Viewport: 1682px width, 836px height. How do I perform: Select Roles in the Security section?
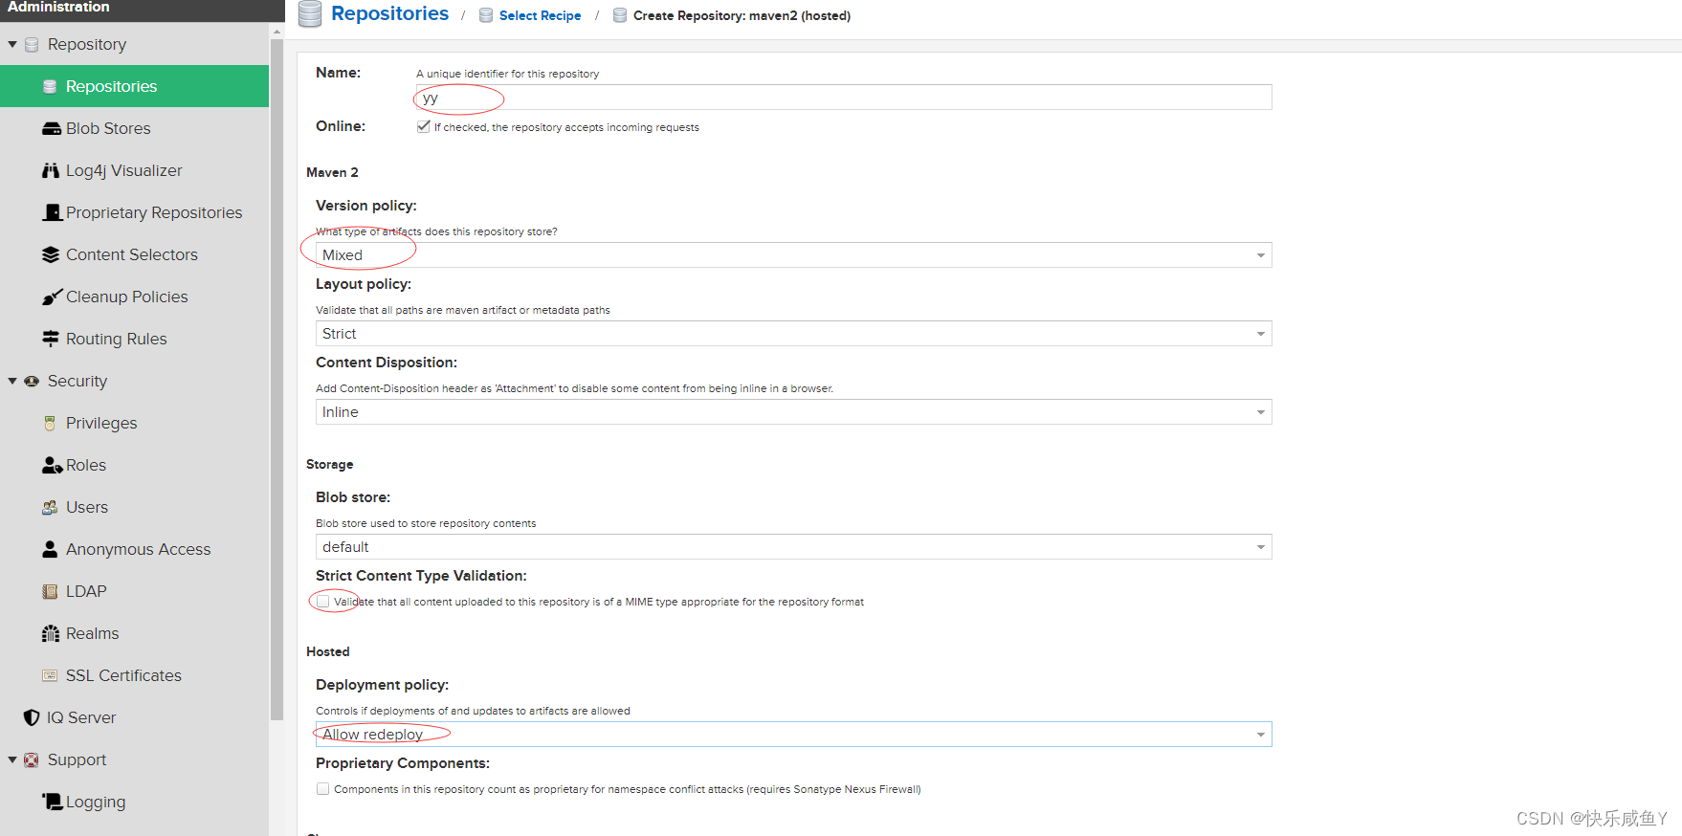[134, 465]
